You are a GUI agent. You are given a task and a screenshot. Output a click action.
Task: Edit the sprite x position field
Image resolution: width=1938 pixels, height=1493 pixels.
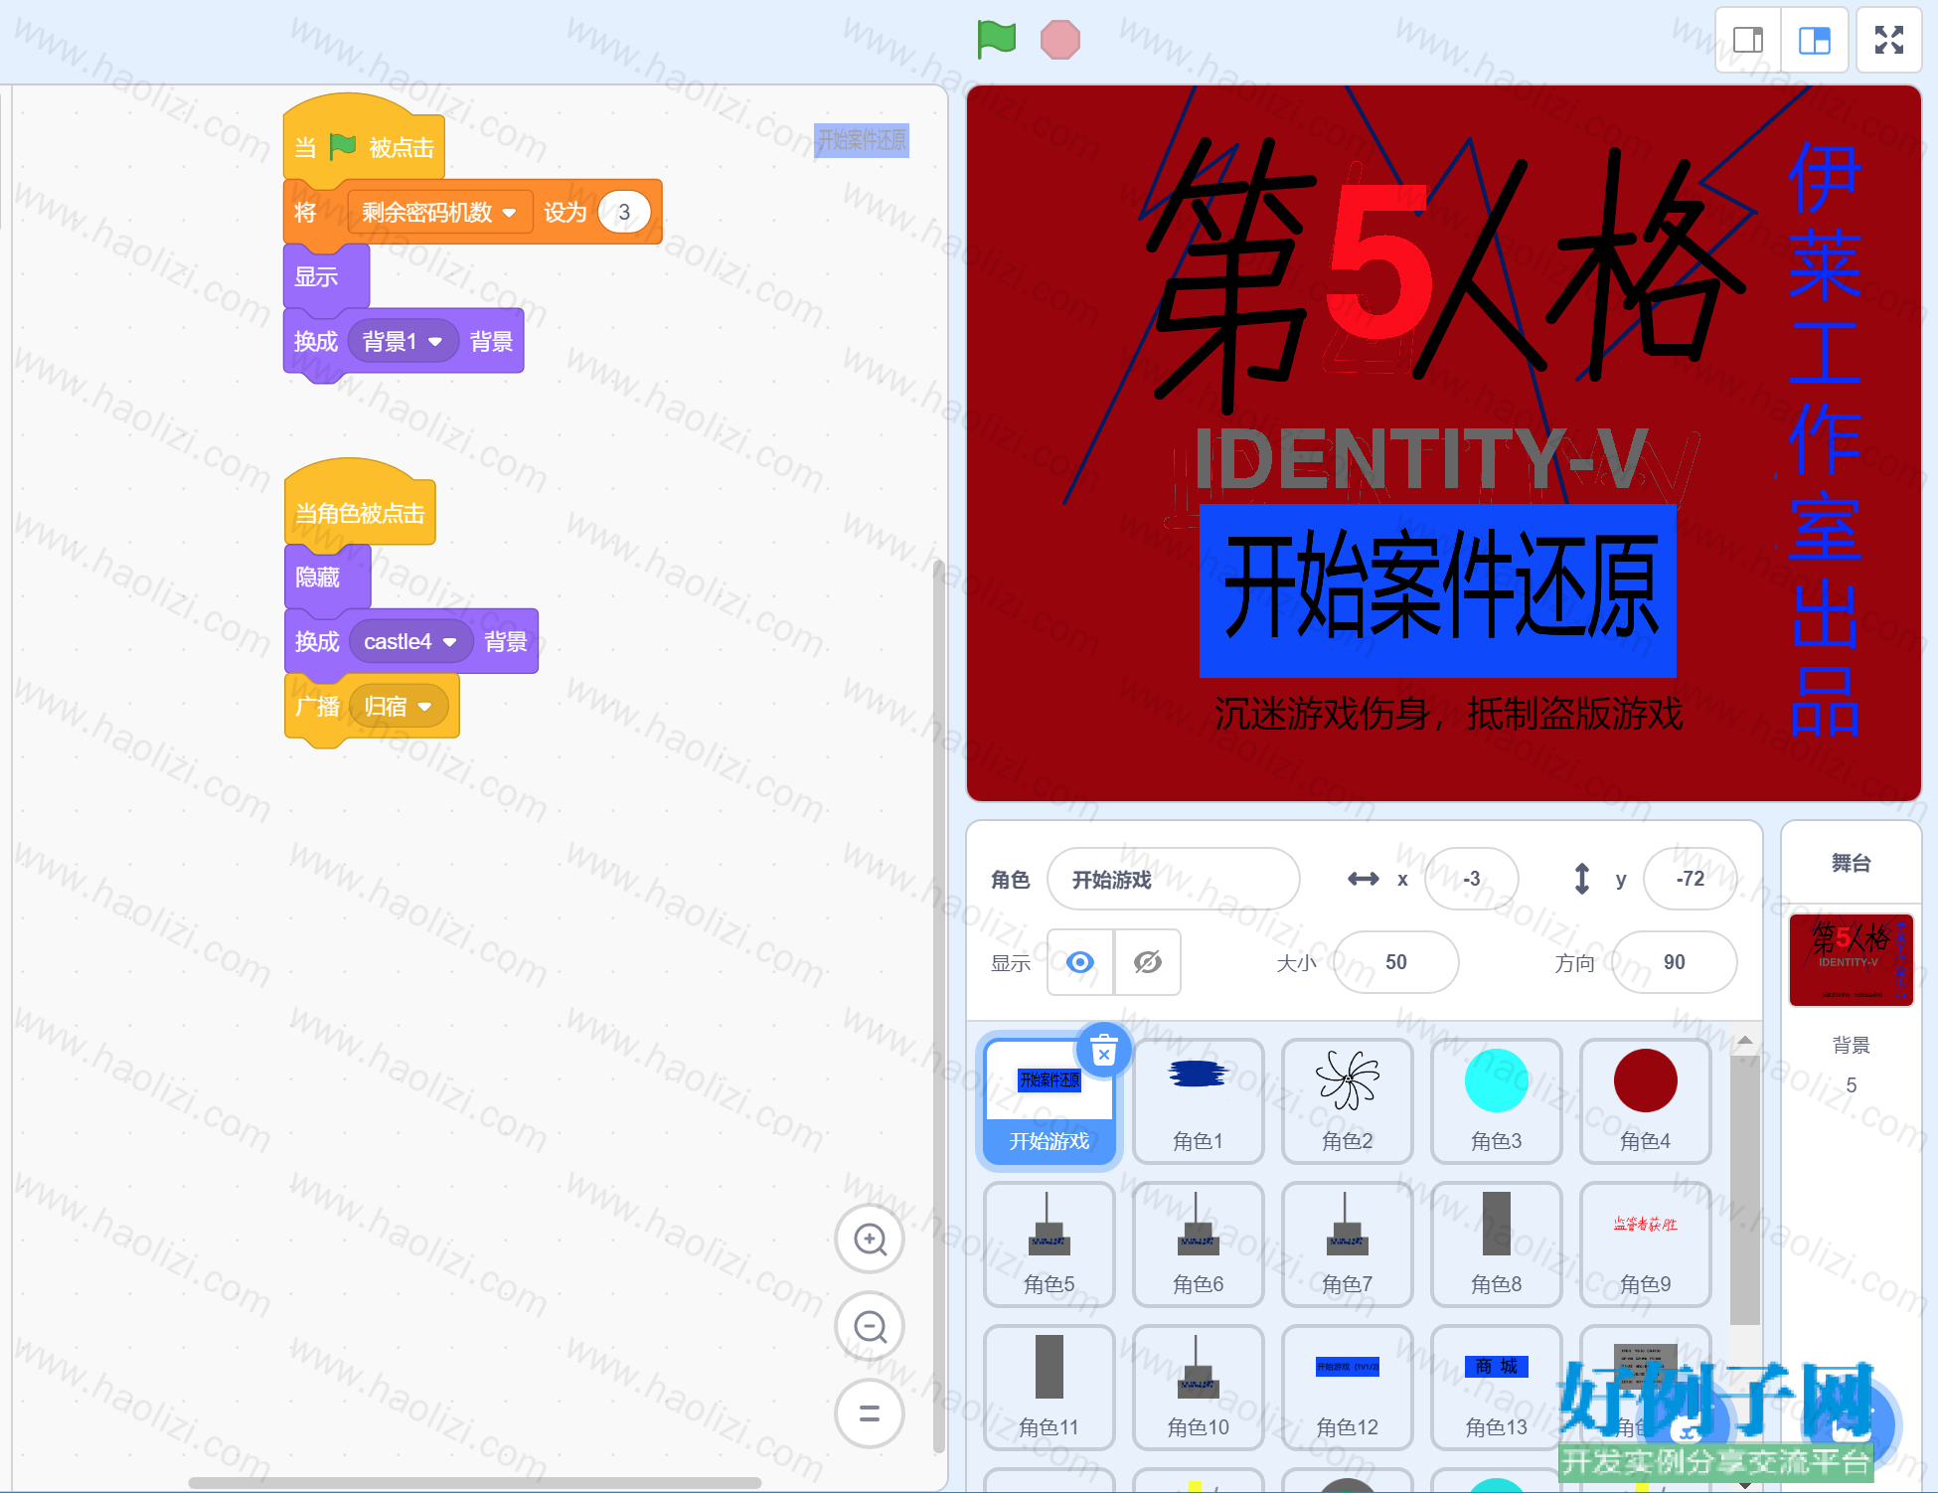pos(1472,879)
